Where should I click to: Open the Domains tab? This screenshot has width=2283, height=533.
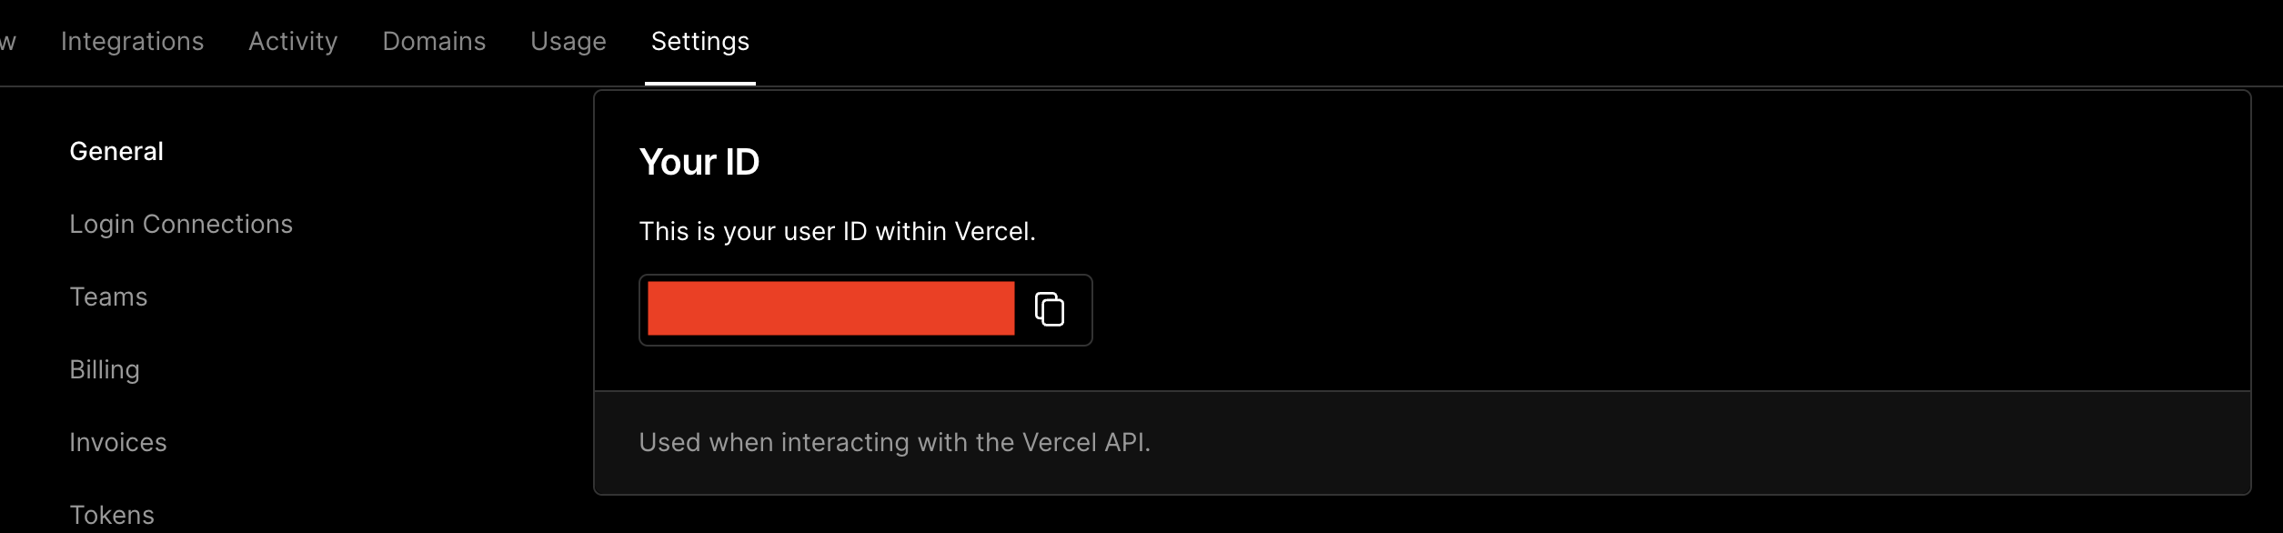click(x=435, y=41)
